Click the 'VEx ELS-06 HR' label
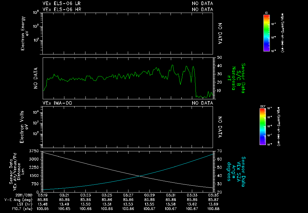This screenshot has height=213, width=308. tap(62, 9)
